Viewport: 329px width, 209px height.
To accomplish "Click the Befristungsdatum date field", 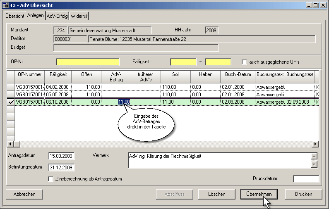I will 61,168.
